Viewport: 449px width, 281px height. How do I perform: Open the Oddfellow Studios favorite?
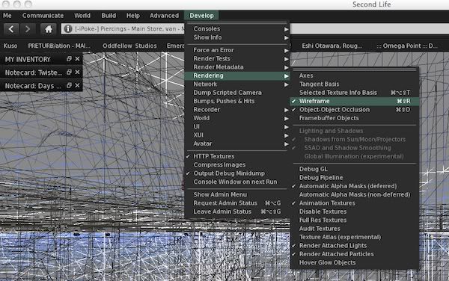coord(129,46)
